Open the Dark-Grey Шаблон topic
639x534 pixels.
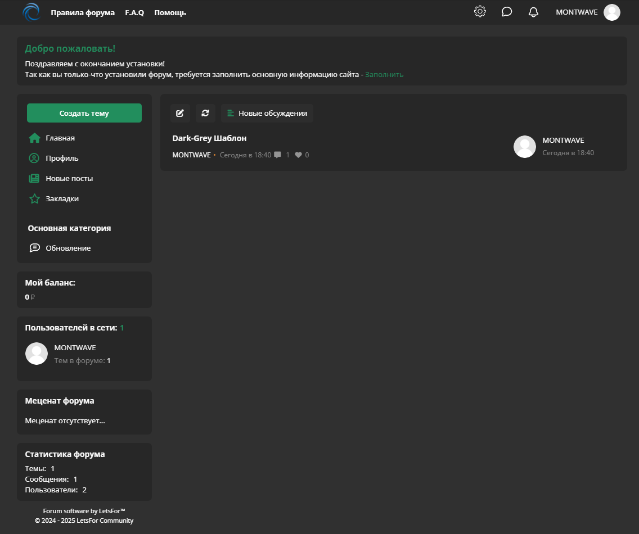pos(209,138)
